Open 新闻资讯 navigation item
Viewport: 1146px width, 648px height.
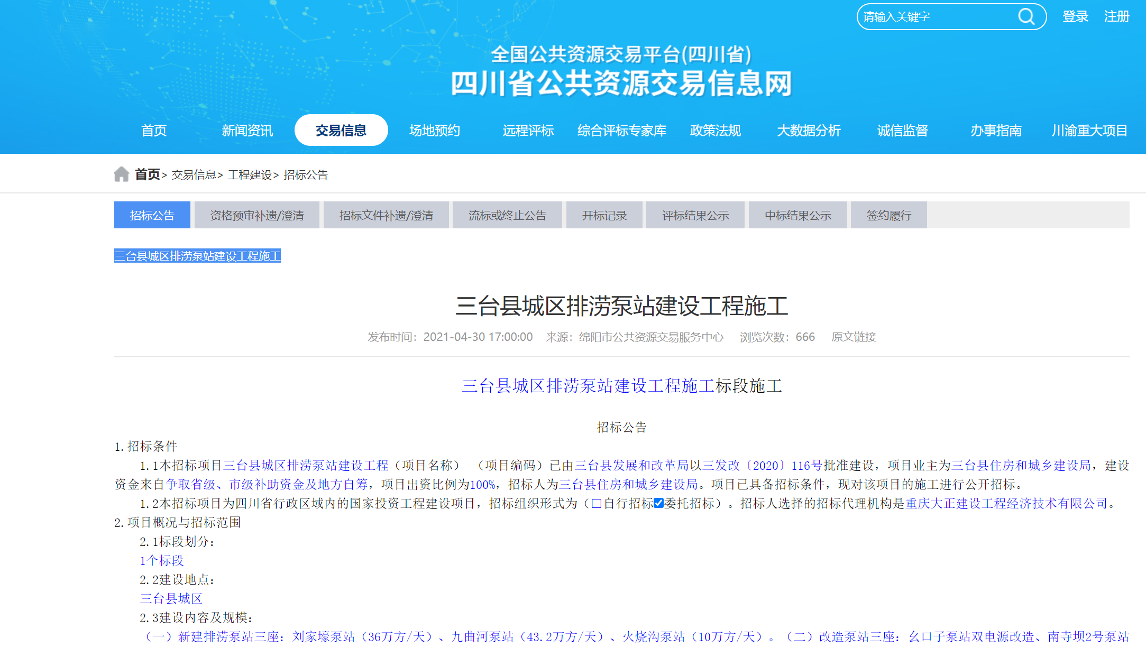tap(247, 130)
